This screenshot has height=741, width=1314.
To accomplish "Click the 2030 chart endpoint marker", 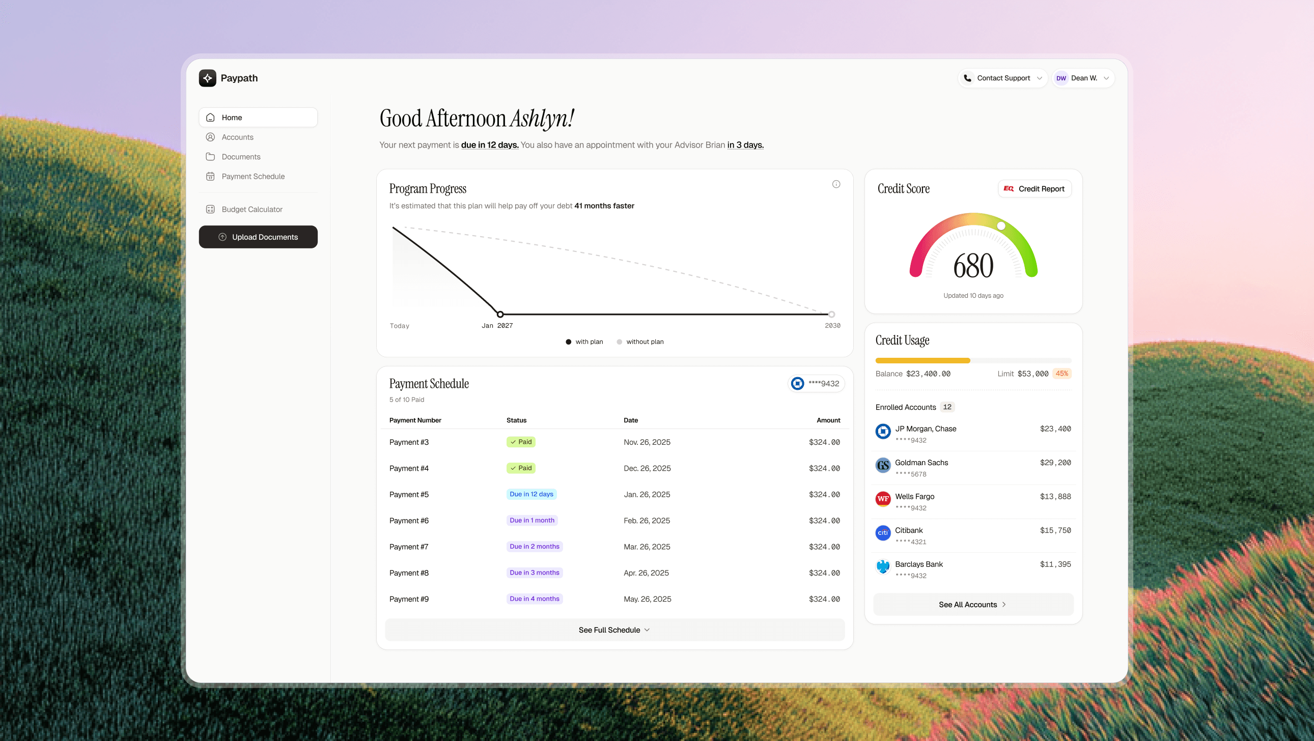I will (831, 314).
